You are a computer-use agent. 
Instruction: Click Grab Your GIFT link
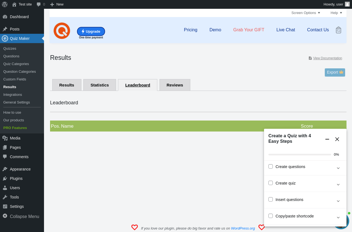pyautogui.click(x=249, y=30)
